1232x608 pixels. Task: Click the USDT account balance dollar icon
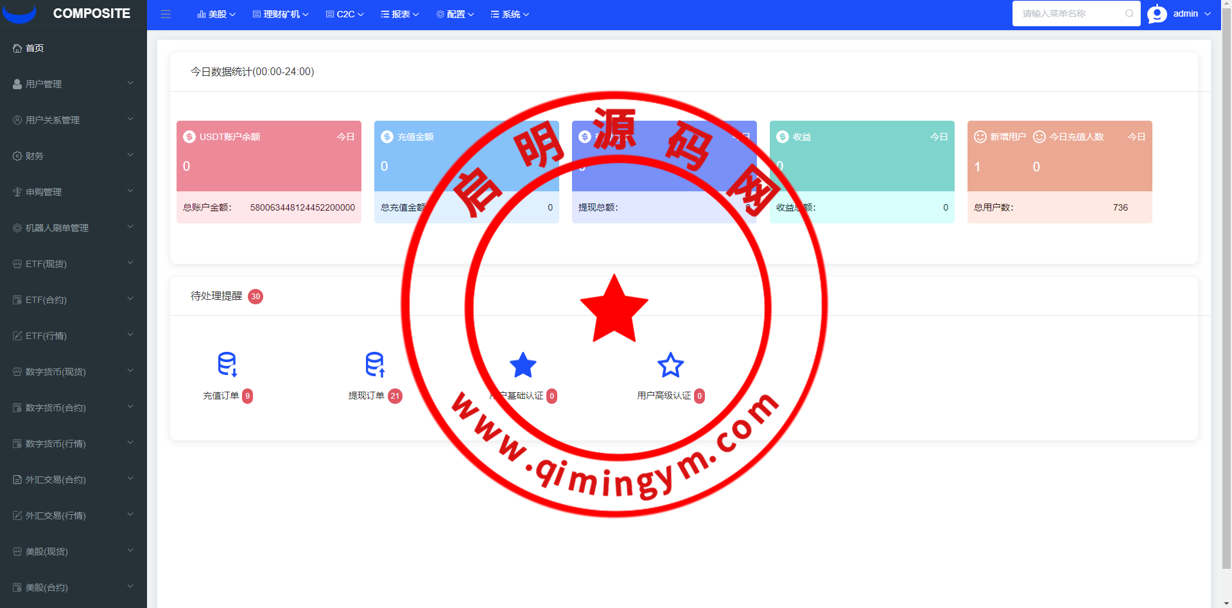(189, 137)
